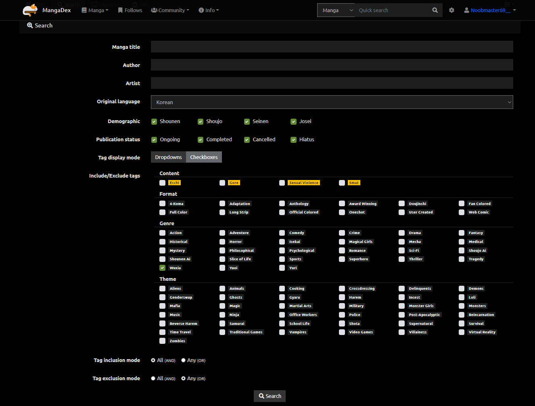The height and width of the screenshot is (406, 535).
Task: Toggle the Smut content tag checkbox
Action: [342, 183]
